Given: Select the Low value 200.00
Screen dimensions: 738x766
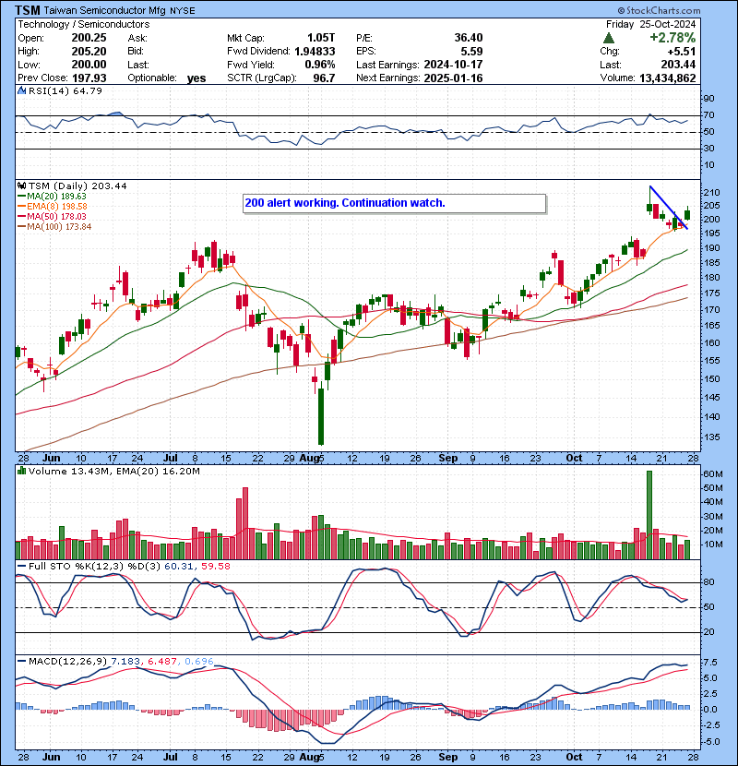Looking at the screenshot, I should [x=89, y=65].
